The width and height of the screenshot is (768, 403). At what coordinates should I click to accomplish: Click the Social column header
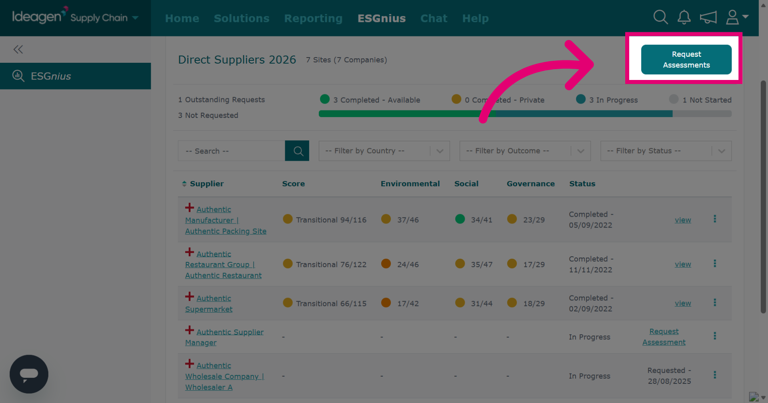point(466,184)
